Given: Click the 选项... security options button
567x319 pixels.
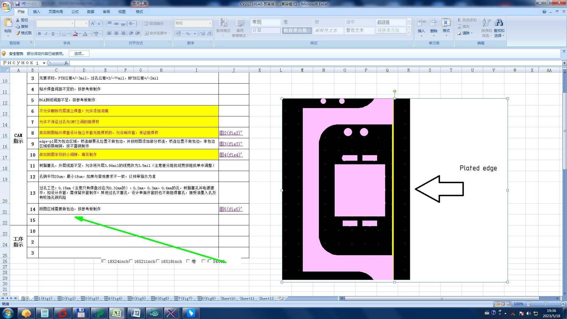Looking at the screenshot, I should pyautogui.click(x=79, y=54).
